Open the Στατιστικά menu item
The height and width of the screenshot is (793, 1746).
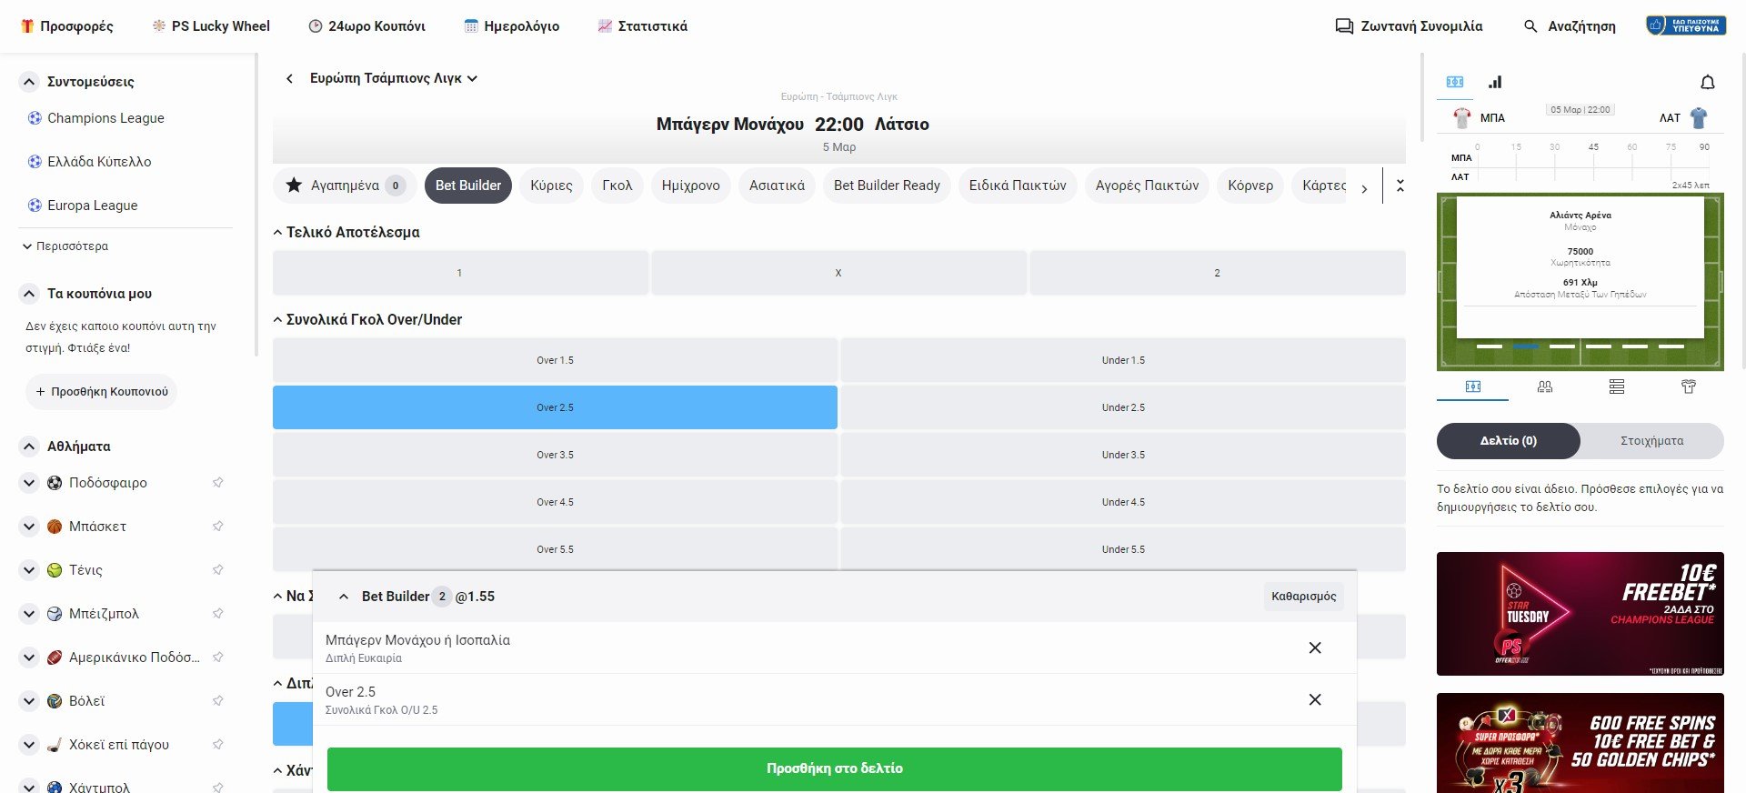click(x=643, y=26)
